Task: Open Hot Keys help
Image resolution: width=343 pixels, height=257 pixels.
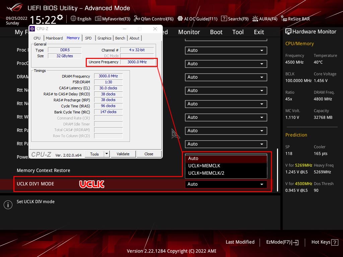Action: point(325,242)
